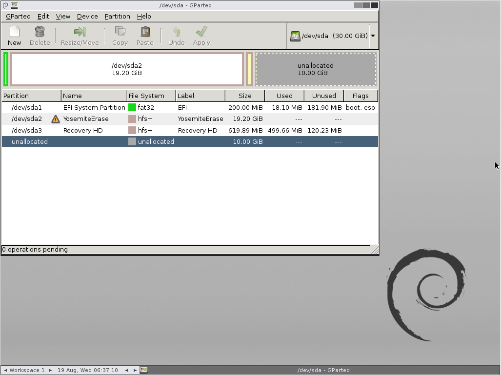
Task: Click the /dev/sda2 graphical partition block
Action: click(127, 69)
